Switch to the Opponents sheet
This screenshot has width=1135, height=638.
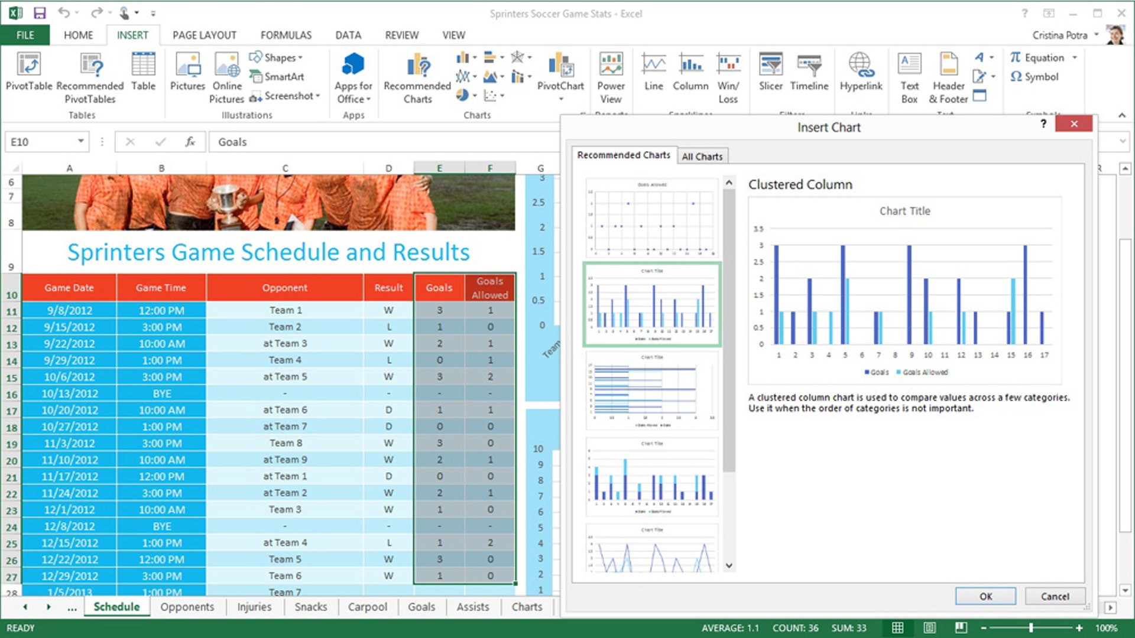coord(187,607)
